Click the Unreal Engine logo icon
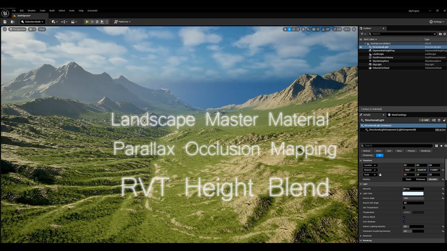The image size is (447, 251). (x=5, y=13)
